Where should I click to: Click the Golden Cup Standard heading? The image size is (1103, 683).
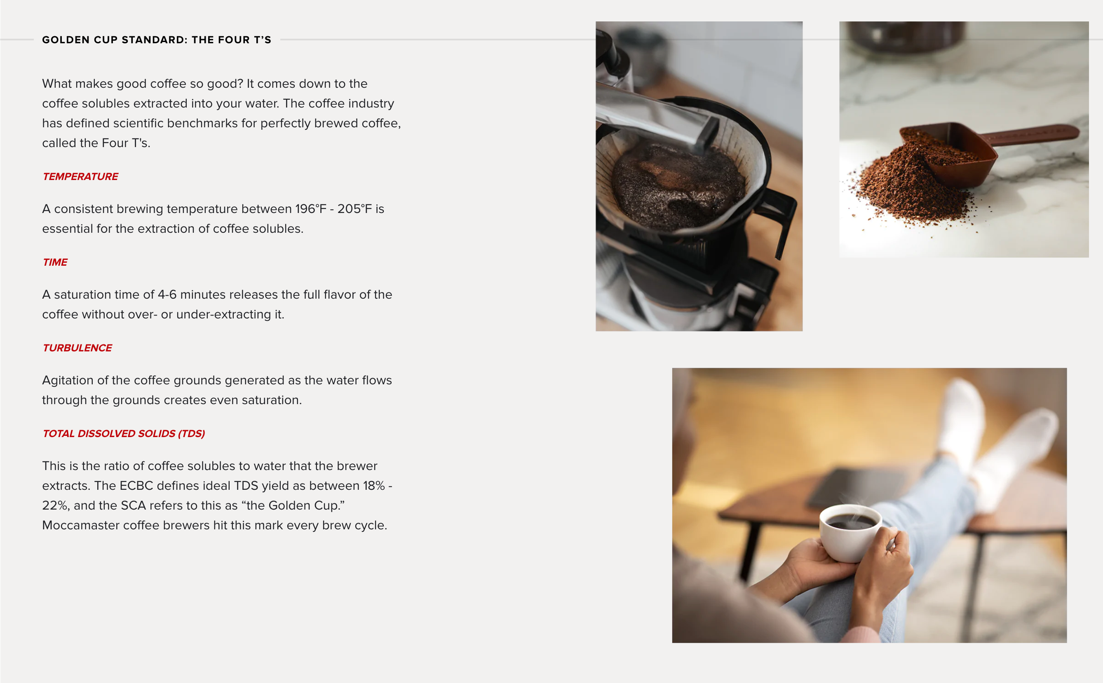(157, 40)
